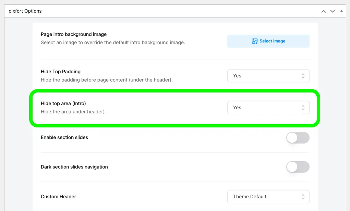
Task: Collapse the pixfort Options panel triangle
Action: pos(341,11)
